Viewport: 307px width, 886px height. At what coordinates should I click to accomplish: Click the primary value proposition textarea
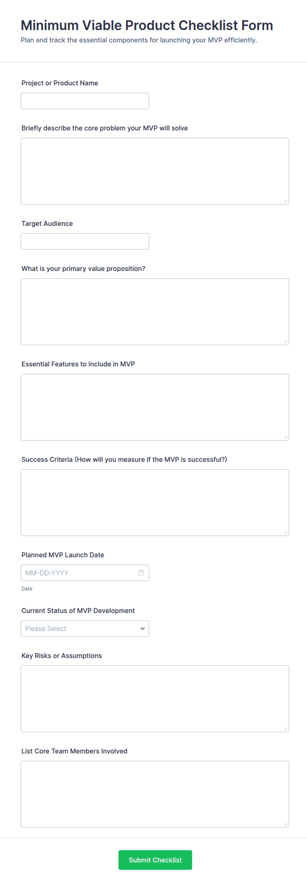pos(155,312)
